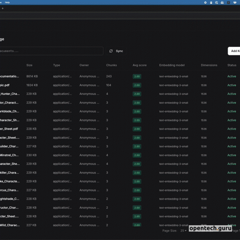Click the circular arrows Sync icon
This screenshot has width=240, height=240.
click(111, 51)
